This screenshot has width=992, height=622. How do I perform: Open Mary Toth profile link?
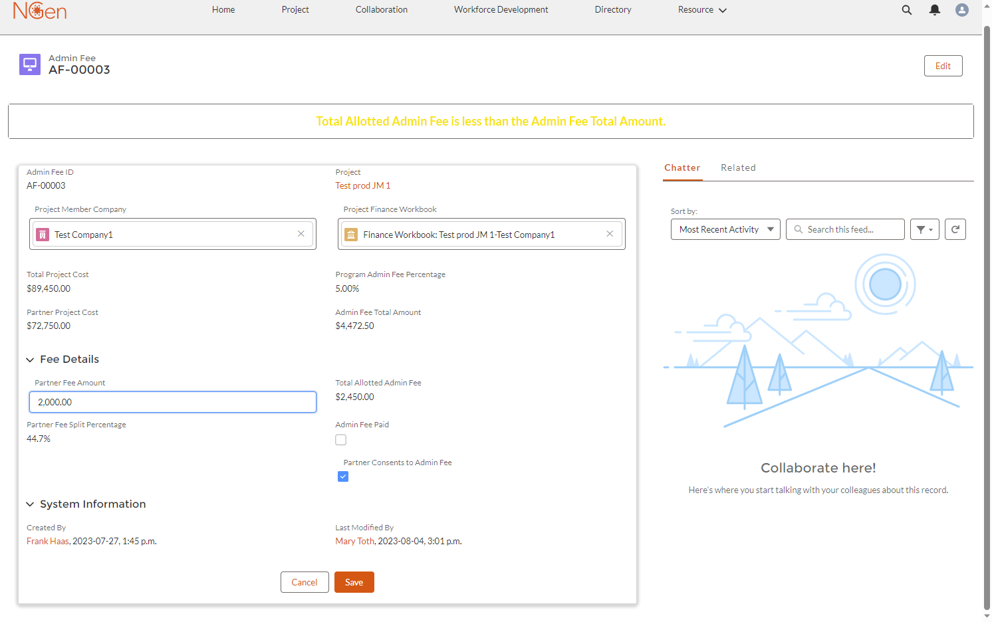click(x=355, y=542)
